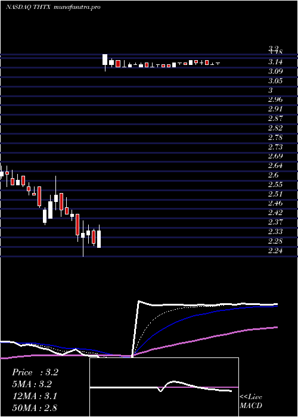Click the 3 price axis label
Image resolution: width=298 pixels, height=417 pixels.
pyautogui.click(x=271, y=90)
